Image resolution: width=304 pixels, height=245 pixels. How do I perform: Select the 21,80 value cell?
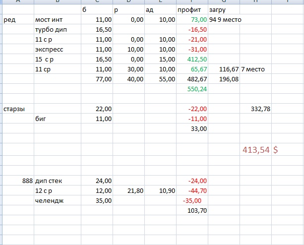point(128,190)
